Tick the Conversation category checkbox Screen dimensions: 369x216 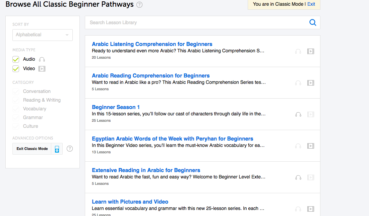tap(16, 91)
